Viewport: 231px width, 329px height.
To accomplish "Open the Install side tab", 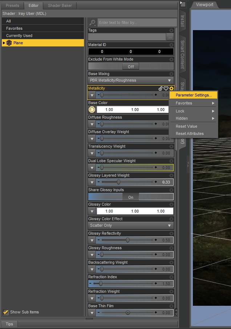I will [x=182, y=21].
